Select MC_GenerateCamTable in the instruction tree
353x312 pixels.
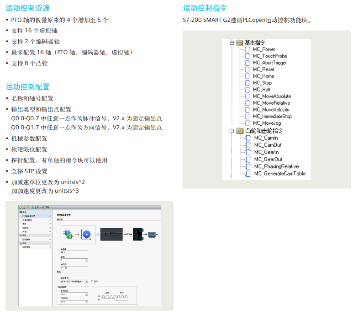(280, 174)
